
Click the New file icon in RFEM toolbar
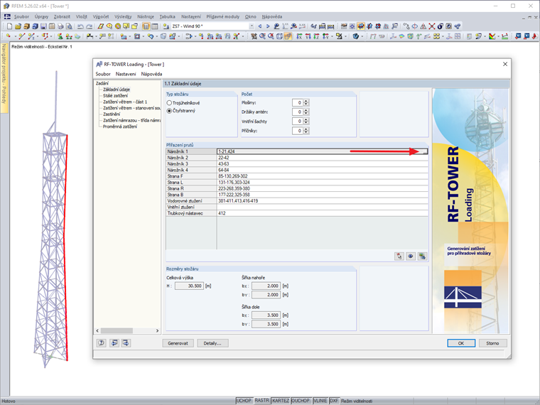pos(9,26)
